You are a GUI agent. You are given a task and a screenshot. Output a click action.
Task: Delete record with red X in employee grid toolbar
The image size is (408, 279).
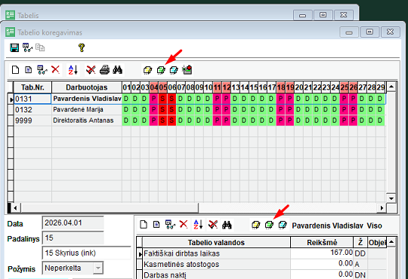(x=55, y=69)
